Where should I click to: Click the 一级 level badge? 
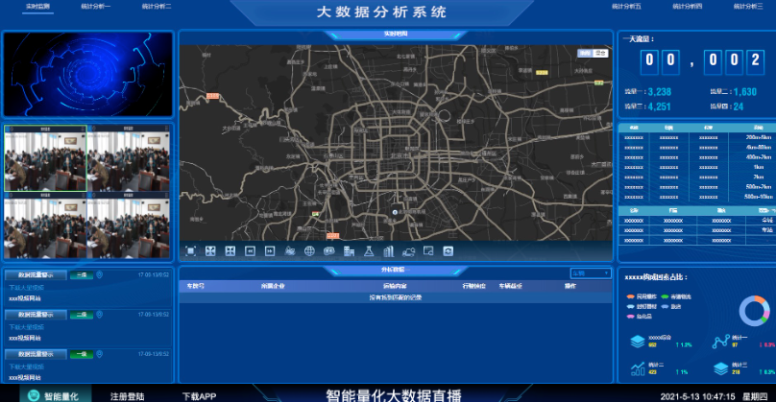click(x=82, y=354)
